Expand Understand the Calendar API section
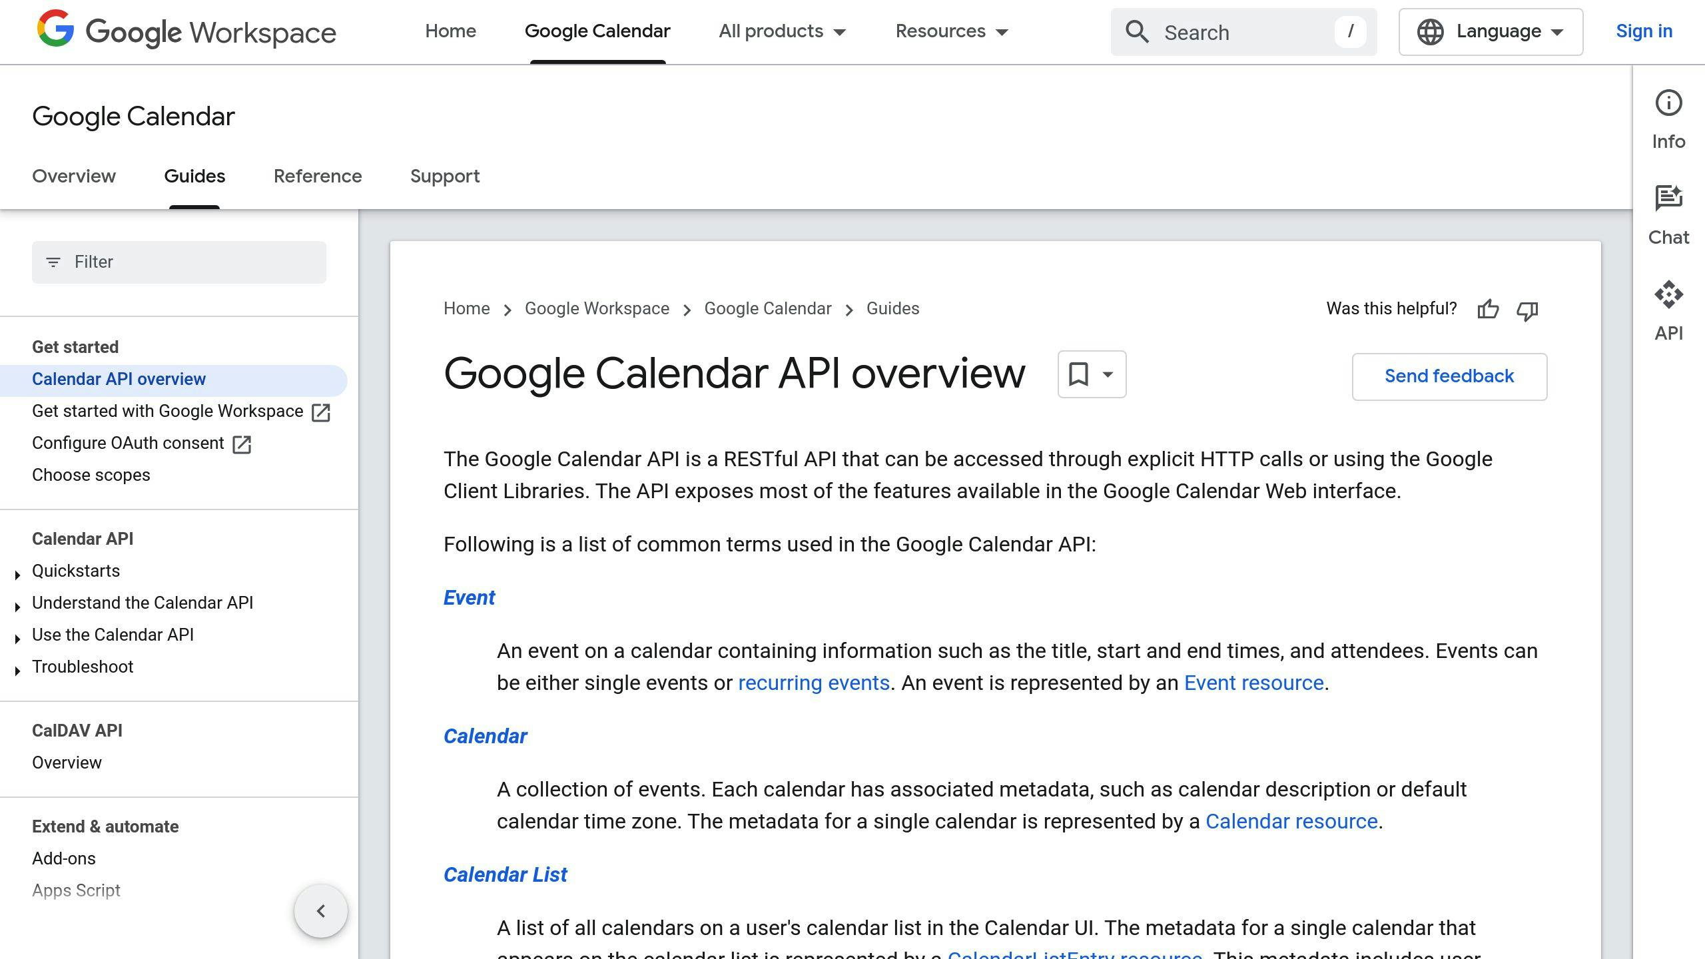 (x=17, y=607)
